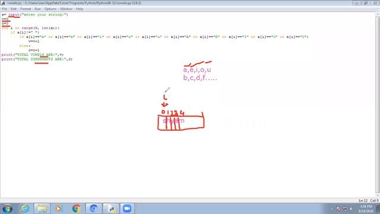Click on the line v=v+1

pos(34,41)
